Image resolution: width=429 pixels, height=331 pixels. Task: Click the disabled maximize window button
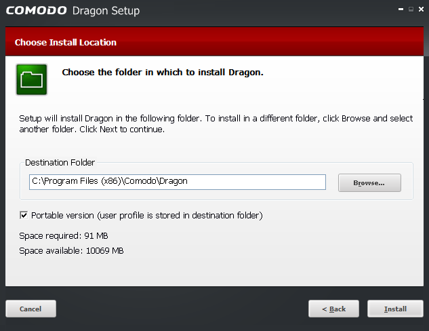411,9
